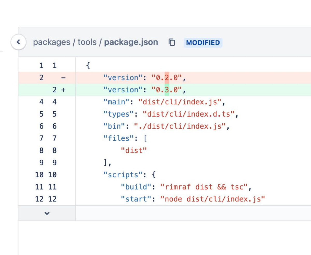Image resolution: width=311 pixels, height=255 pixels.
Task: Select added version "0.3.0" line
Action: (x=145, y=90)
